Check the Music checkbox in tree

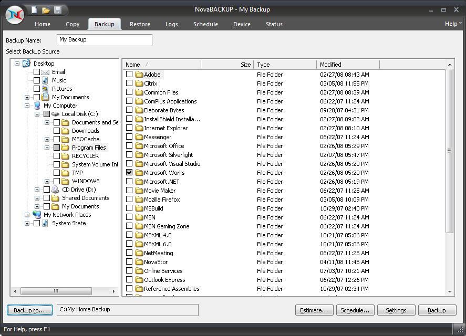[x=37, y=80]
